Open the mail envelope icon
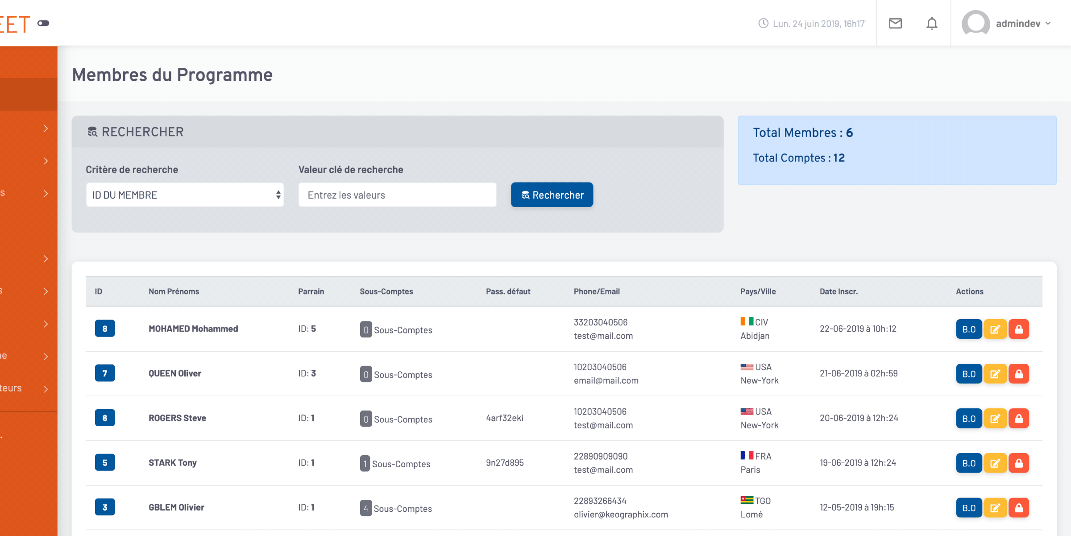This screenshot has width=1071, height=536. [895, 23]
